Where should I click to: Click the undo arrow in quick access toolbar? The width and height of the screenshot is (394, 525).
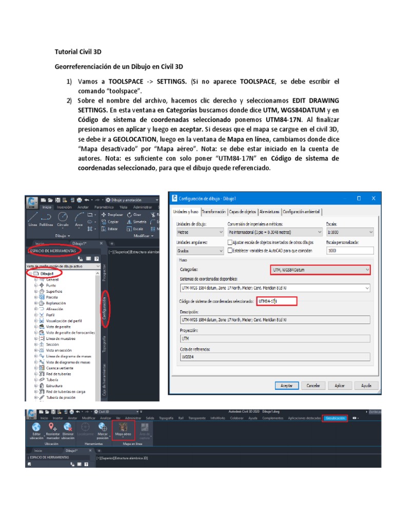click(87, 200)
